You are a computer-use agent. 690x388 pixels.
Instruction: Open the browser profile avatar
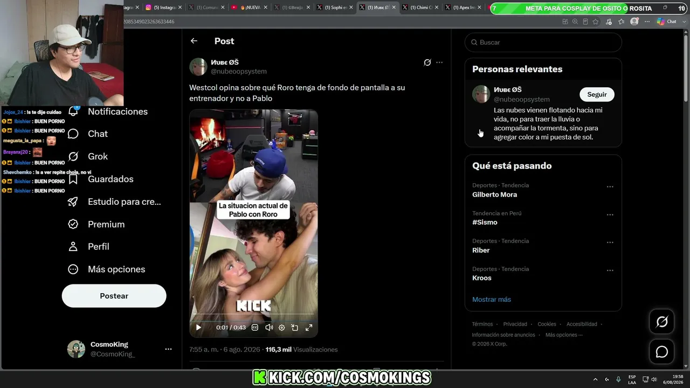click(634, 22)
